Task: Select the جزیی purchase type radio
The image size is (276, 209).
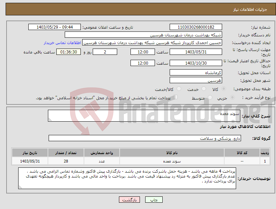Action: pyautogui.click(x=232, y=98)
